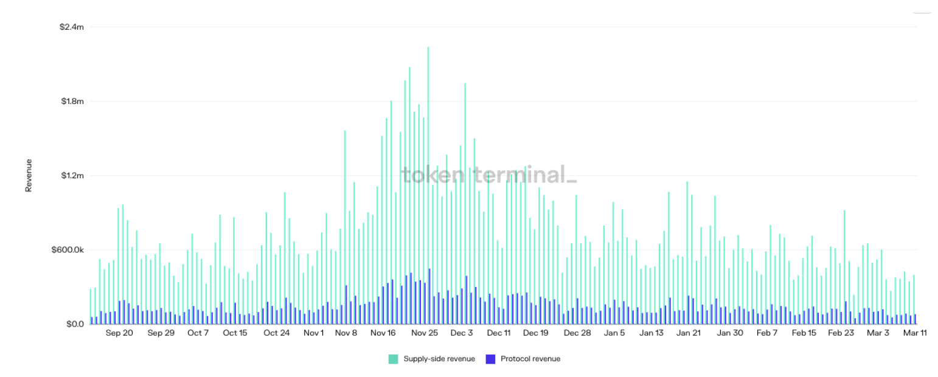This screenshot has height=377, width=938.
Task: Toggle the Protocol revenue series label
Action: (530, 359)
